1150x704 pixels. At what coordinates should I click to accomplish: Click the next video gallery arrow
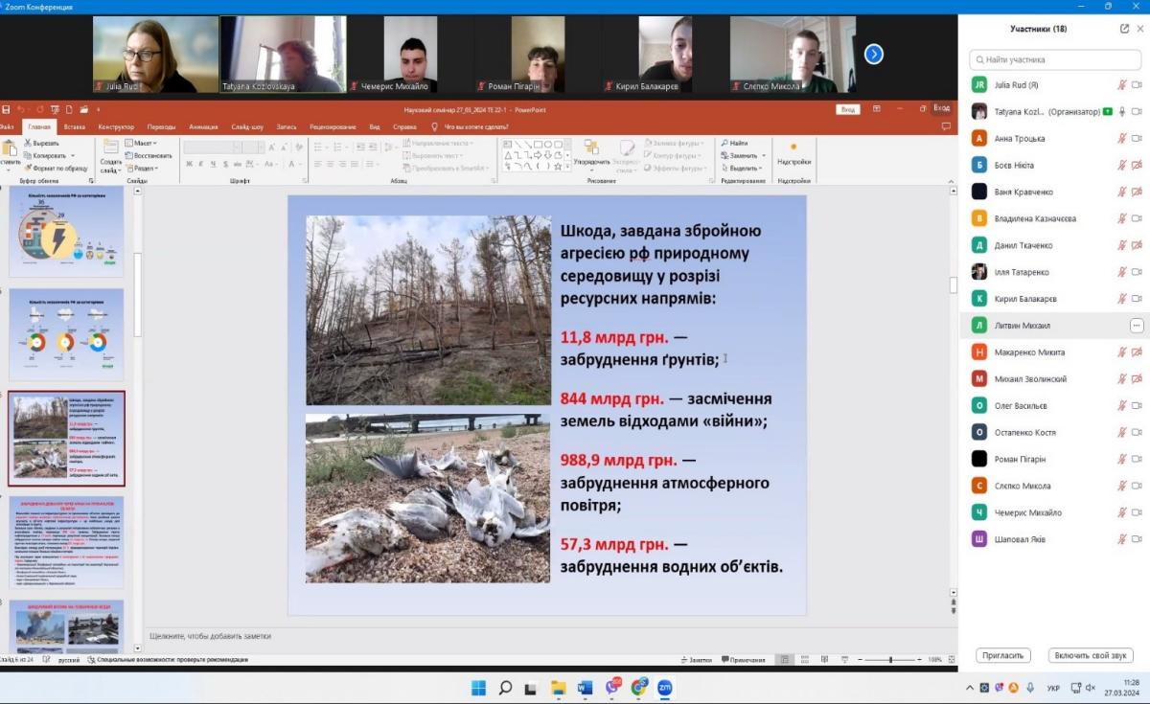tap(874, 55)
